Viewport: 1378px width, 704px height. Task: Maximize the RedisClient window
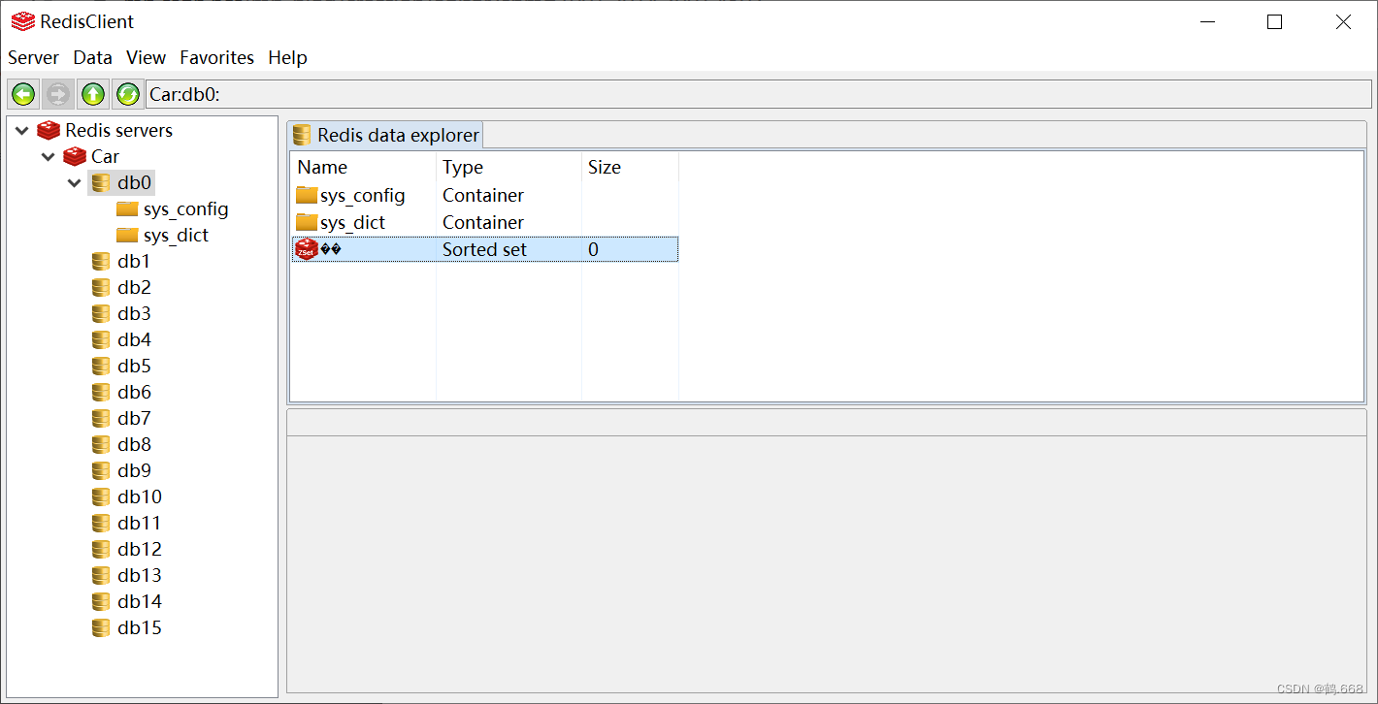coord(1275,21)
